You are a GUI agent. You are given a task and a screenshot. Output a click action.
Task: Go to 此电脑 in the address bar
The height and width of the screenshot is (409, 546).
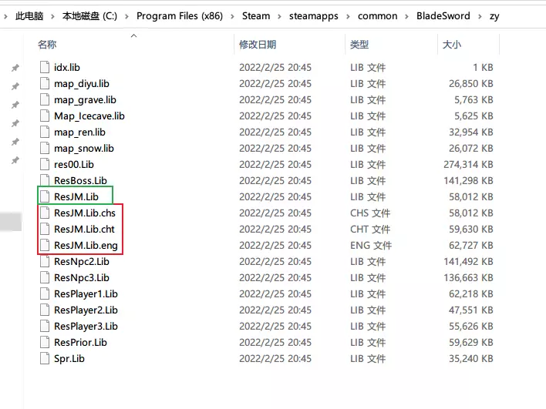pyautogui.click(x=29, y=16)
